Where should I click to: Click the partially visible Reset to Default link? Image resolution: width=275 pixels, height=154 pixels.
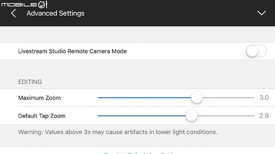coord(139,153)
